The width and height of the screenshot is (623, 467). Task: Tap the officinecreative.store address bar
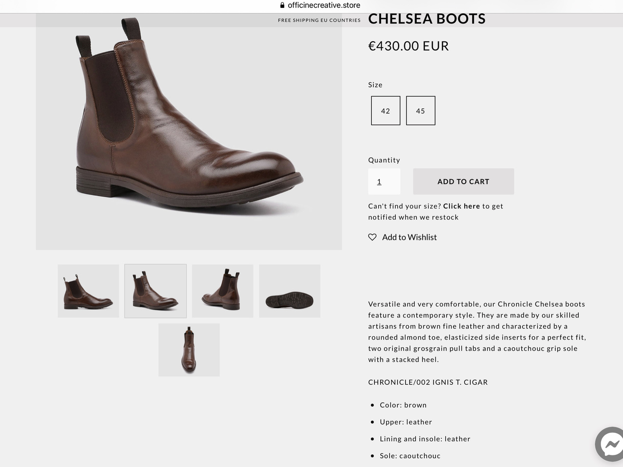tap(324, 5)
